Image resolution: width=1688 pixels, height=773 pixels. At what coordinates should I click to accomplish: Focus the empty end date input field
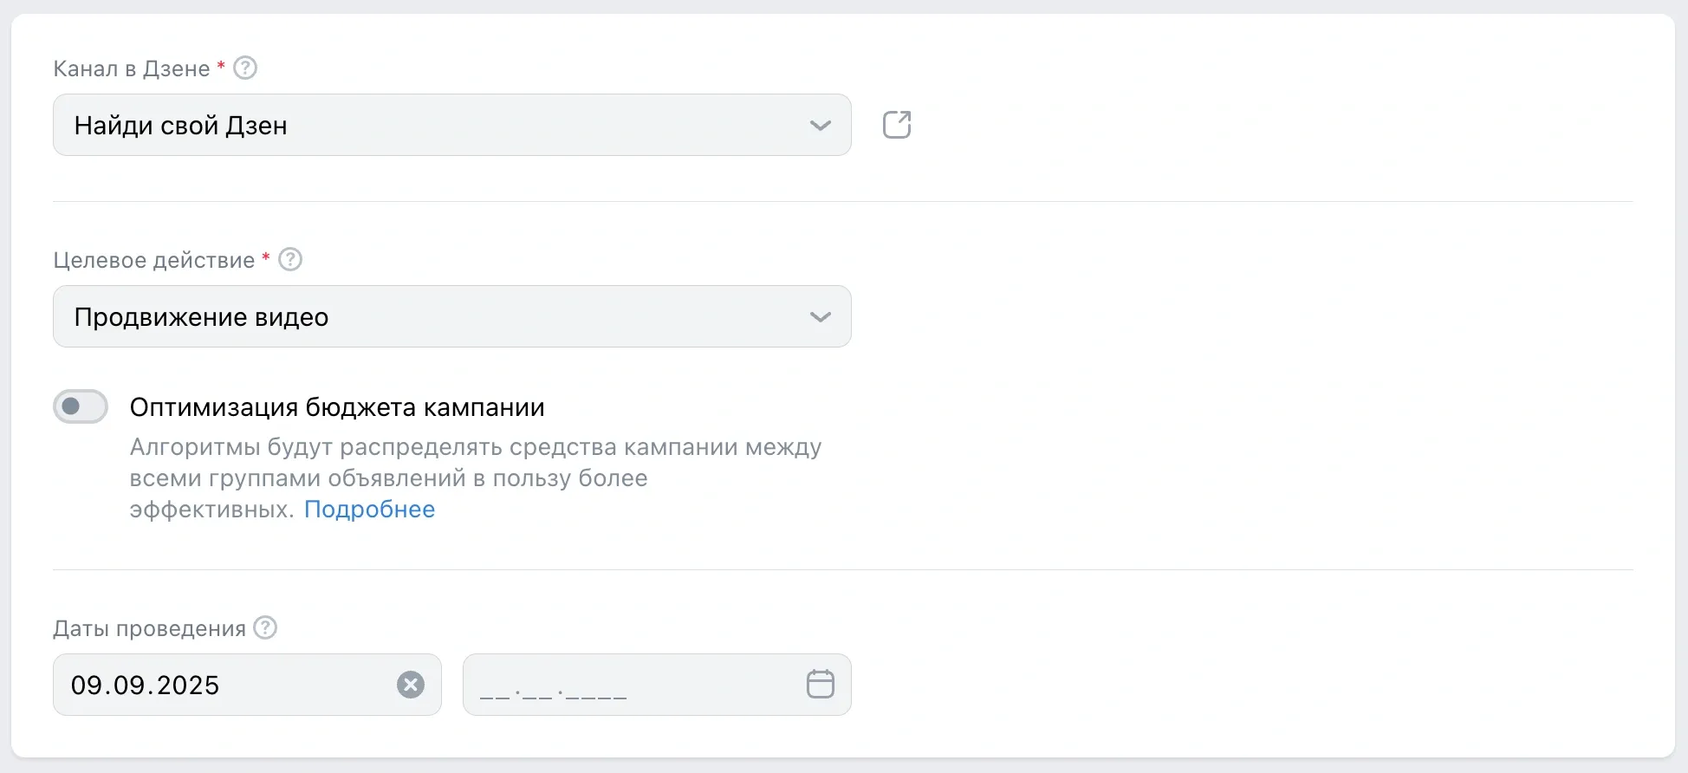pos(624,685)
